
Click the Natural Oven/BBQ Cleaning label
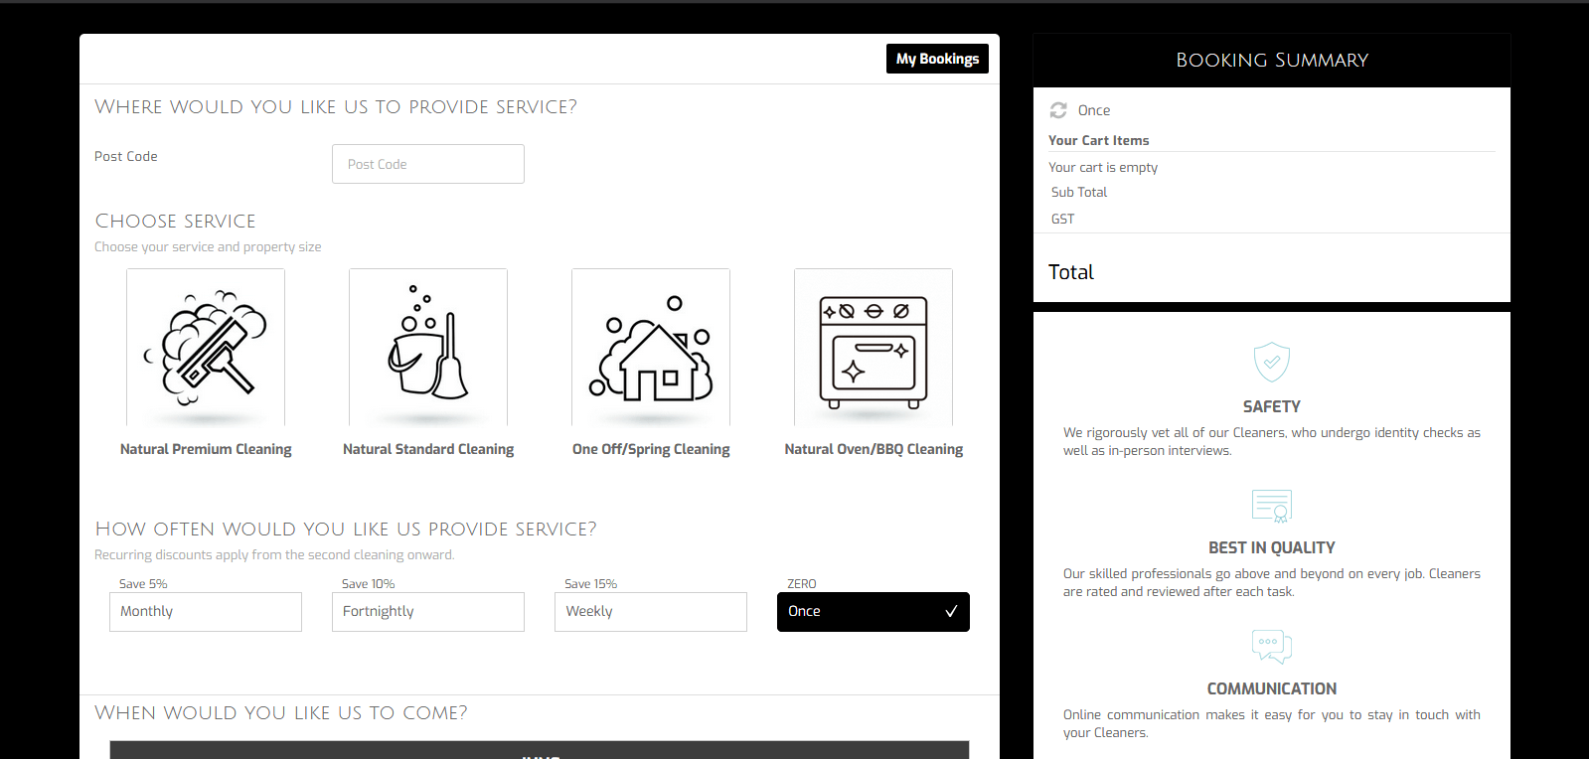[x=874, y=449]
